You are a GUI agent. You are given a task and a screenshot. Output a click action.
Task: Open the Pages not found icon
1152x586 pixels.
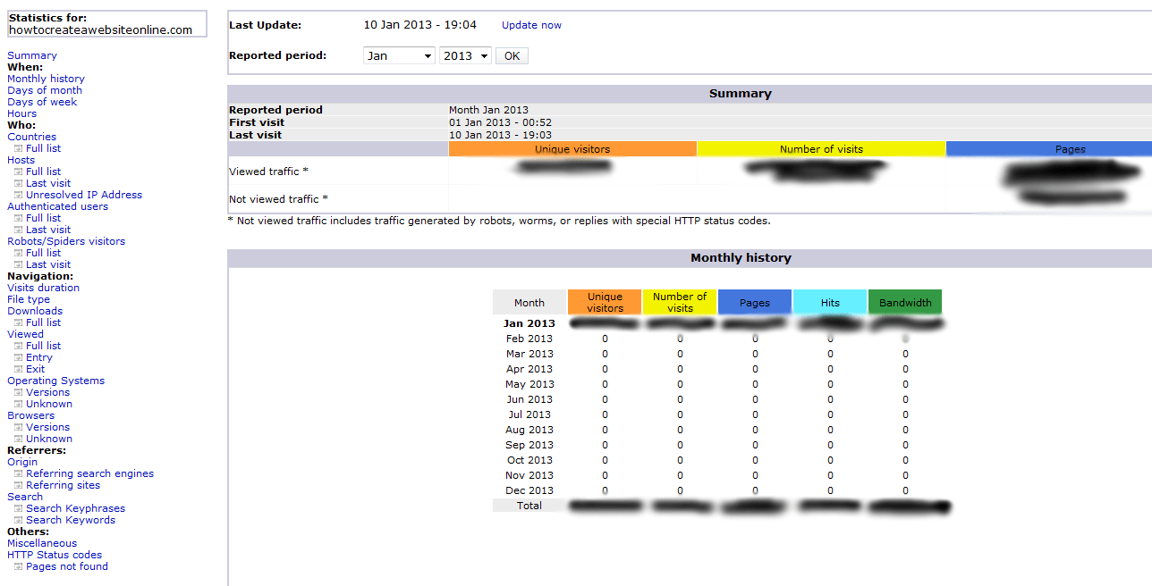pos(20,566)
